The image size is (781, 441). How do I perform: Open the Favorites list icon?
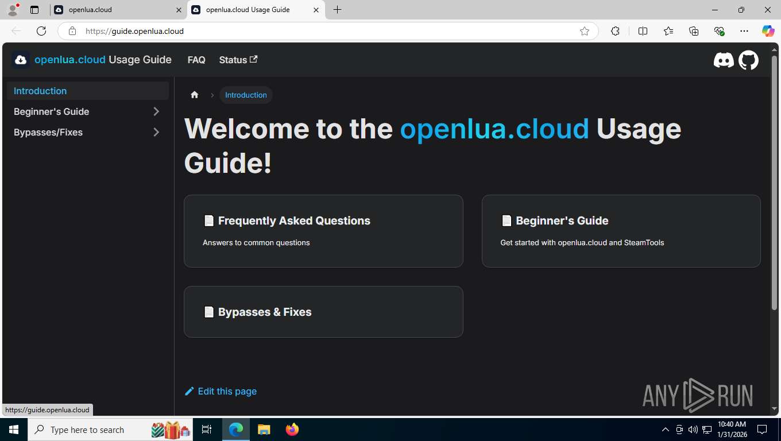668,31
